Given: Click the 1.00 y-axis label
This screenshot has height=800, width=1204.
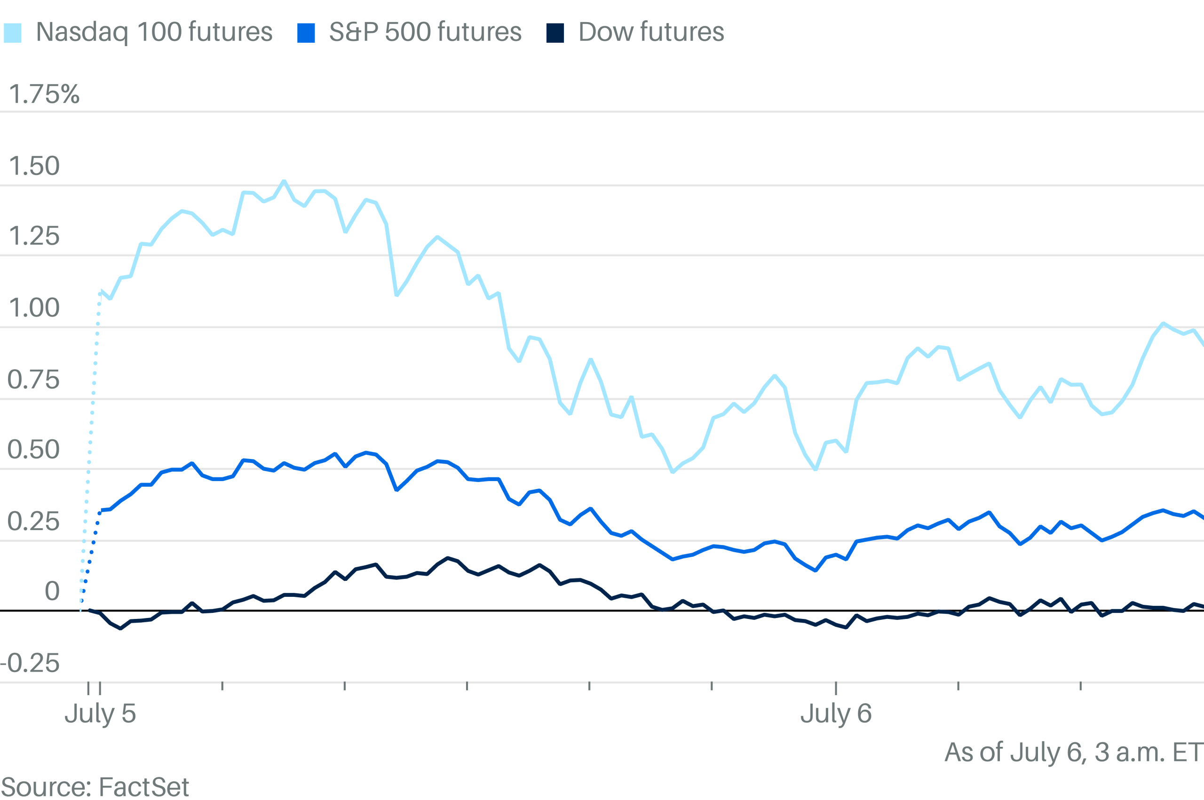Looking at the screenshot, I should coord(34,308).
